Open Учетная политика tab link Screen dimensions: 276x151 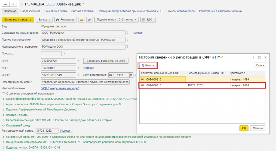tap(82, 11)
